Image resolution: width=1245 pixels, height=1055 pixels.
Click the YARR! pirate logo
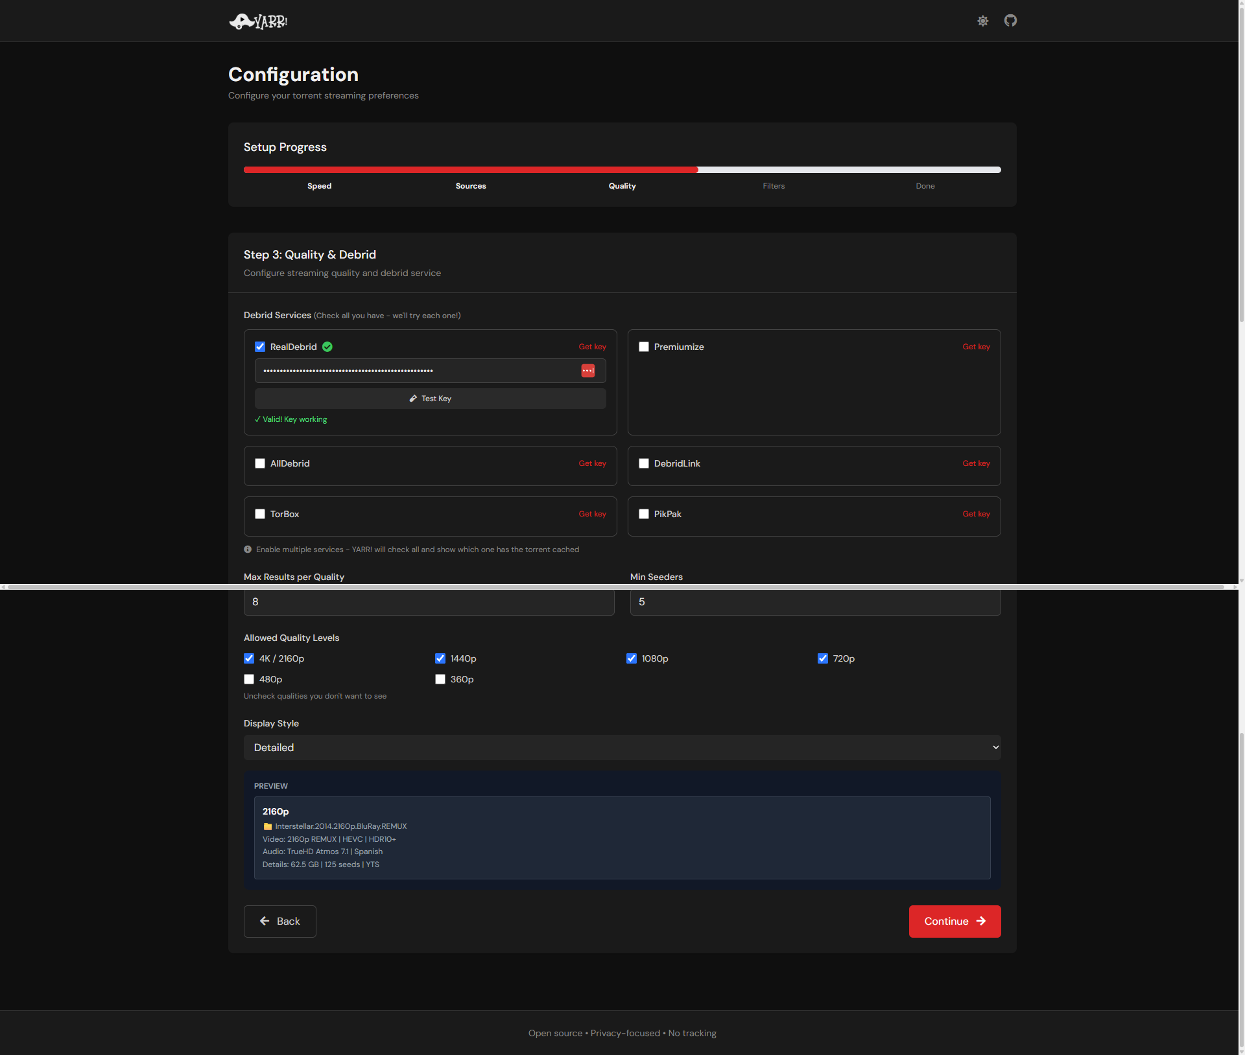[258, 21]
